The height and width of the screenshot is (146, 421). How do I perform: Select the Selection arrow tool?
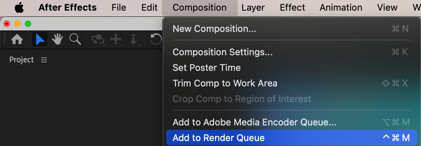[x=40, y=39]
